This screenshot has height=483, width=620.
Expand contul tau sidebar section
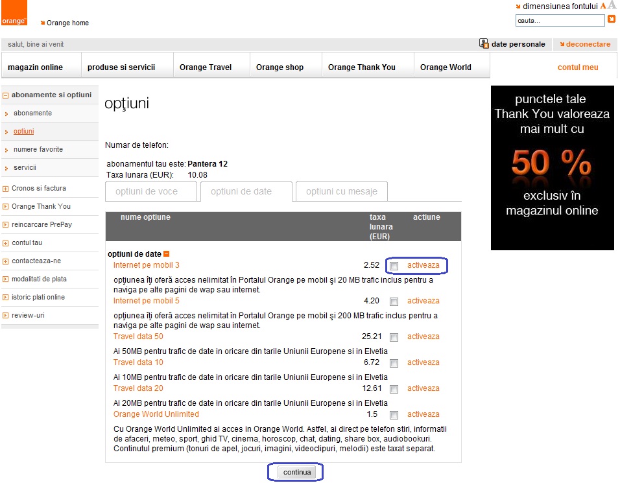pos(6,243)
